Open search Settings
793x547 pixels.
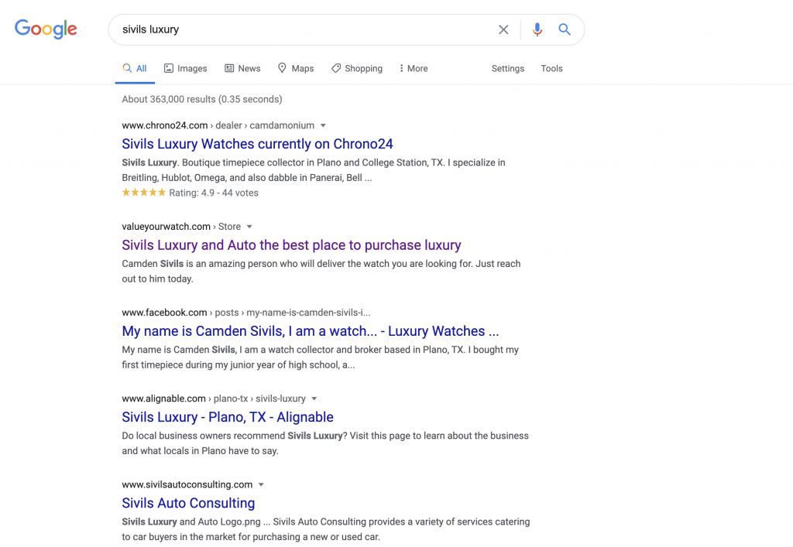(508, 69)
